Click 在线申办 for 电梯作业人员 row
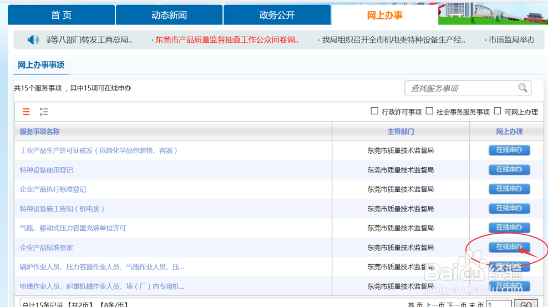548x307 pixels. pyautogui.click(x=509, y=286)
